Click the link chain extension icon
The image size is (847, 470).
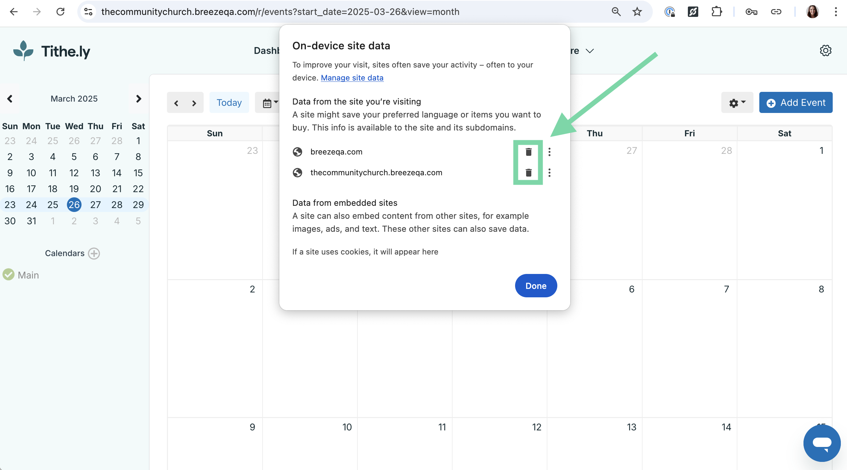776,12
